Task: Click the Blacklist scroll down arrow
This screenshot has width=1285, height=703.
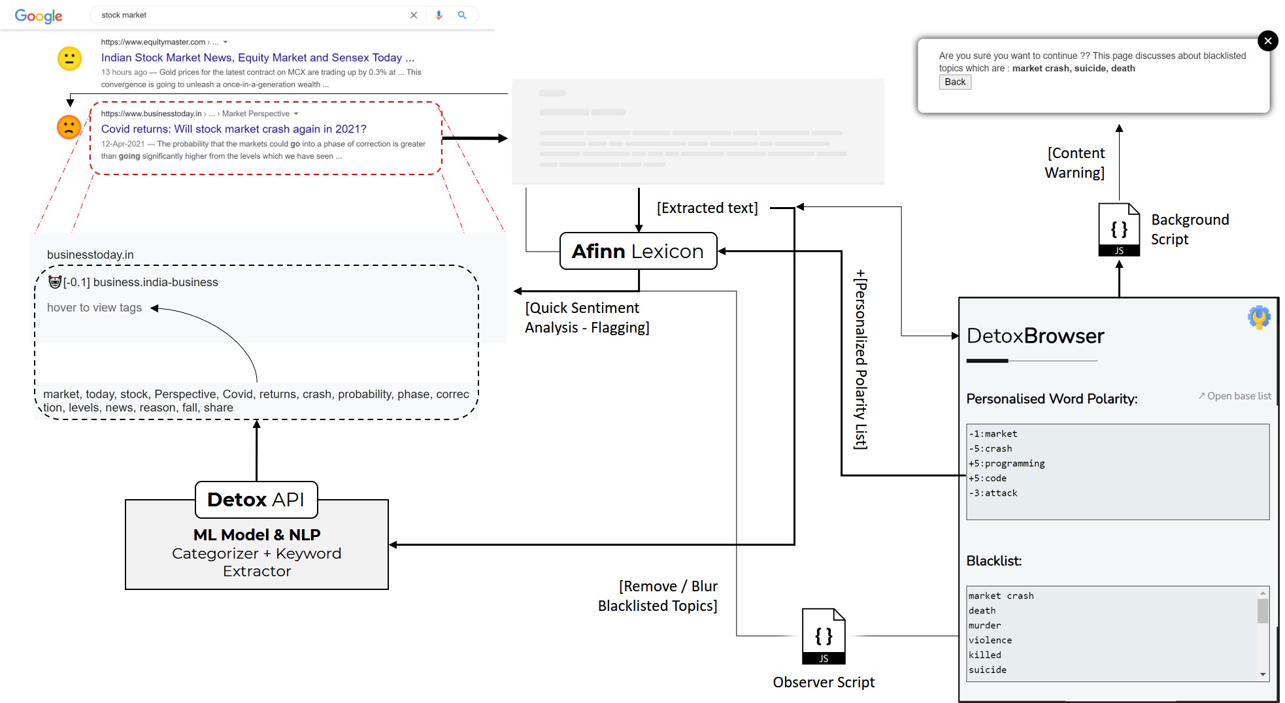Action: click(1263, 674)
